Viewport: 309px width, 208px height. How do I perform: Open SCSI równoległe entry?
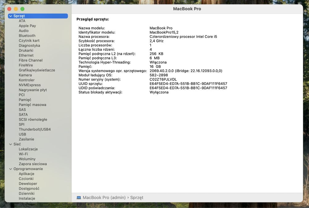pos(33,120)
